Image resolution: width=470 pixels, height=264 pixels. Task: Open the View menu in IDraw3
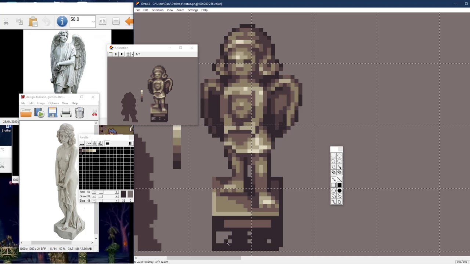170,10
